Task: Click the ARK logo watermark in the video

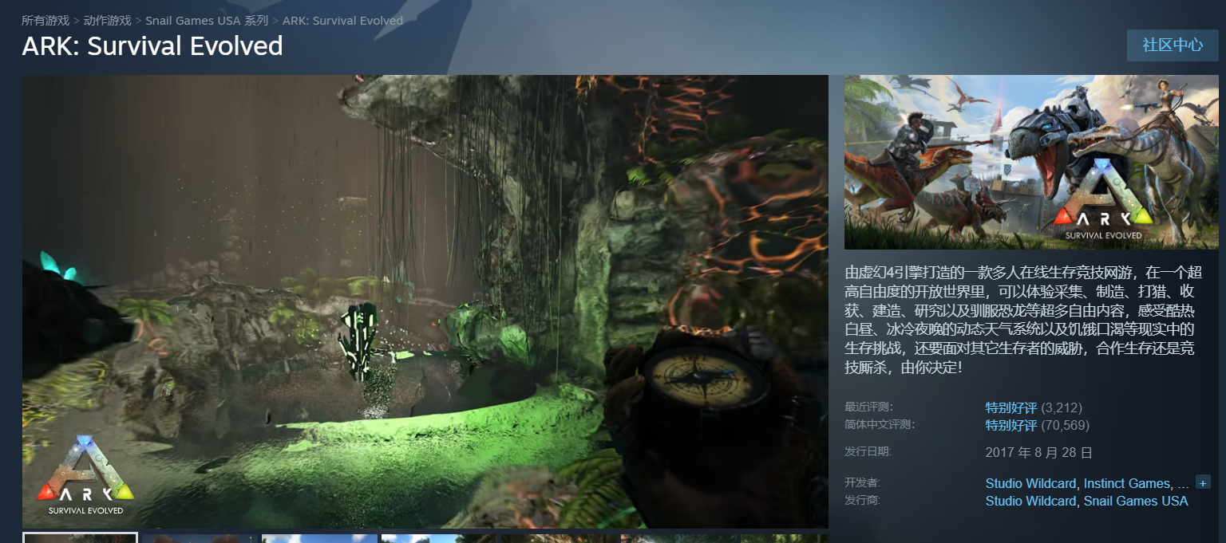Action: pyautogui.click(x=85, y=476)
